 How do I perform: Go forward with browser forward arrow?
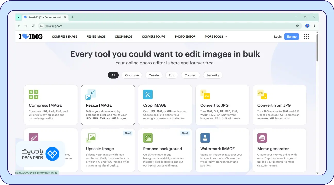tap(26, 26)
